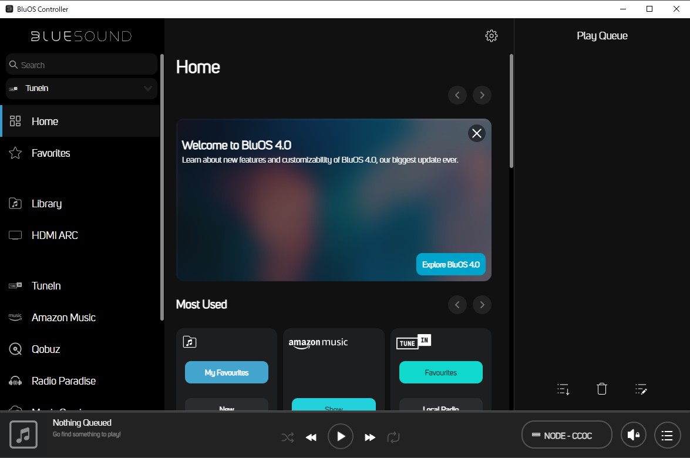
Task: Go to previous Home banner slide
Action: tap(457, 95)
